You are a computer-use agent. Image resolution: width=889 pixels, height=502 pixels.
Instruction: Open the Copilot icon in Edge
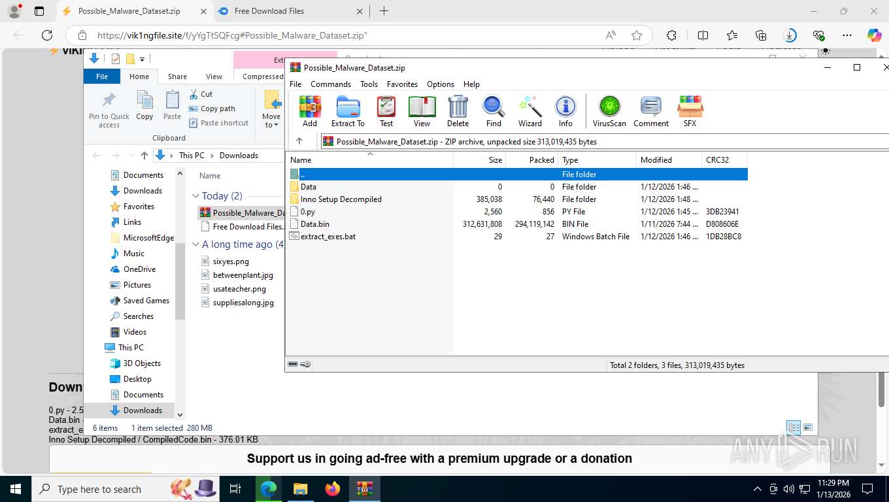874,35
